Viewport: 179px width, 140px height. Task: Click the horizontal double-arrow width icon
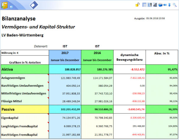[165, 5]
